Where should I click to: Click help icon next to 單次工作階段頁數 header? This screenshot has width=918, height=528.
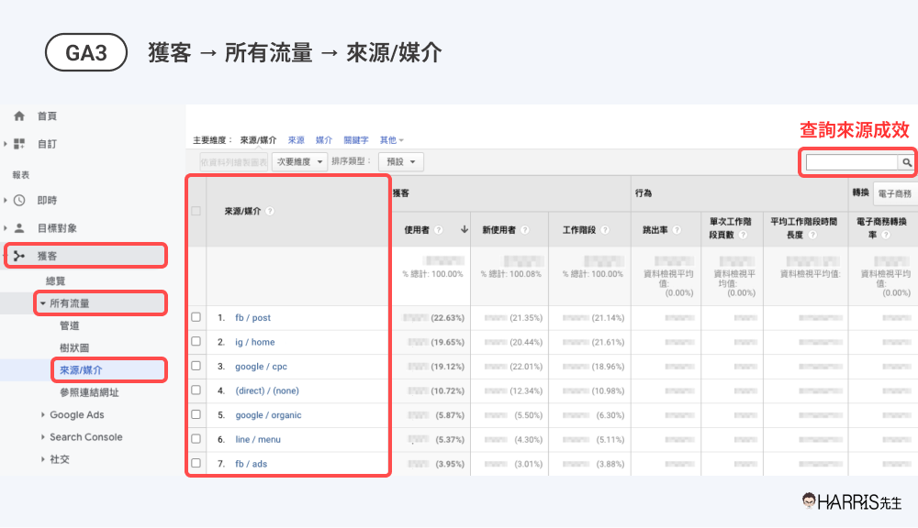coord(743,235)
